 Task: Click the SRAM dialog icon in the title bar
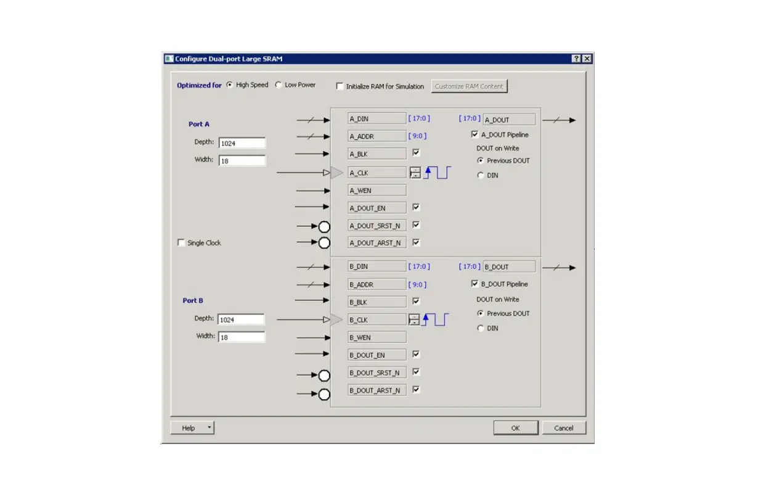click(x=167, y=59)
